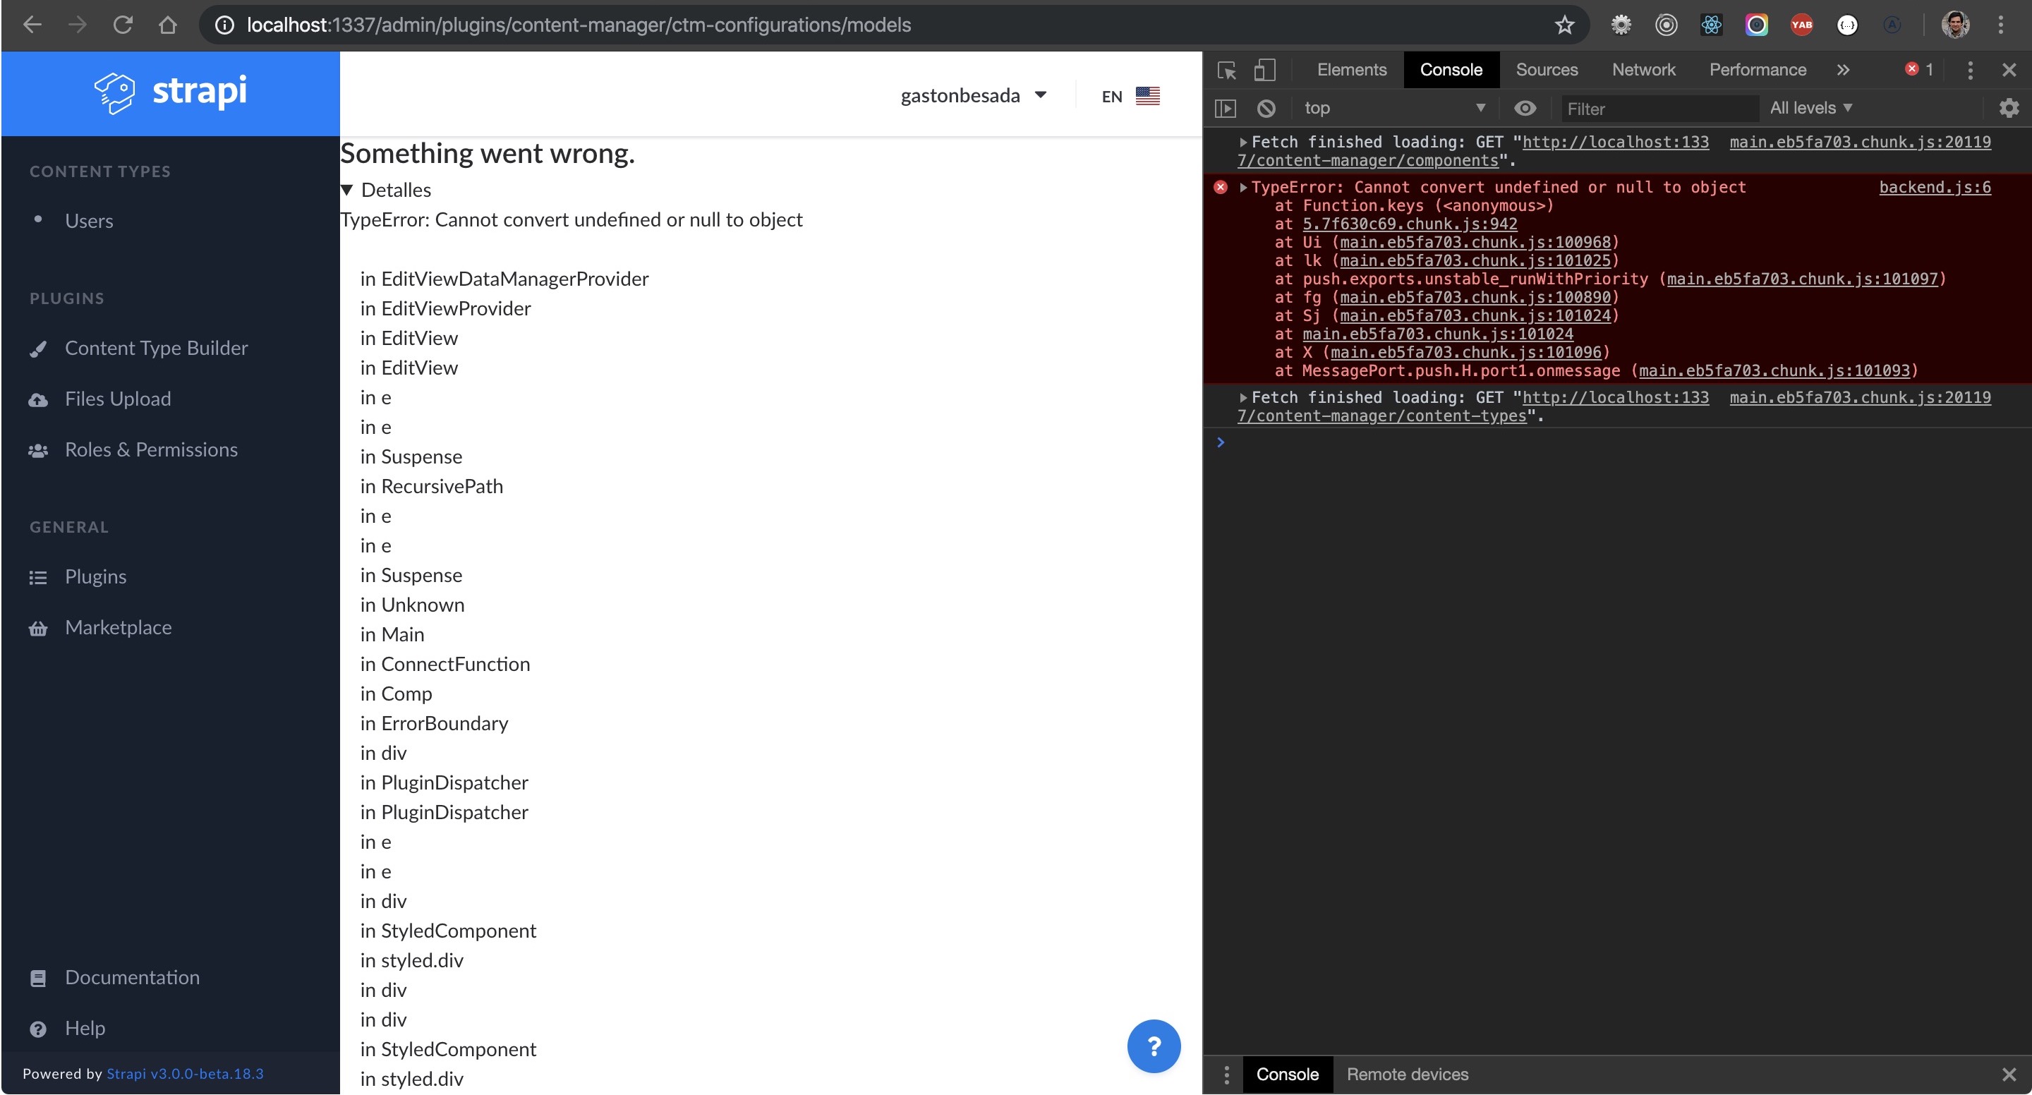
Task: Open Roles & Permissions in the sidebar
Action: 151,449
